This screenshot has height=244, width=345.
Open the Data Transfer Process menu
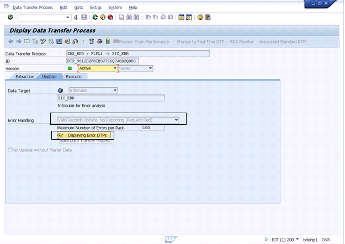click(33, 8)
